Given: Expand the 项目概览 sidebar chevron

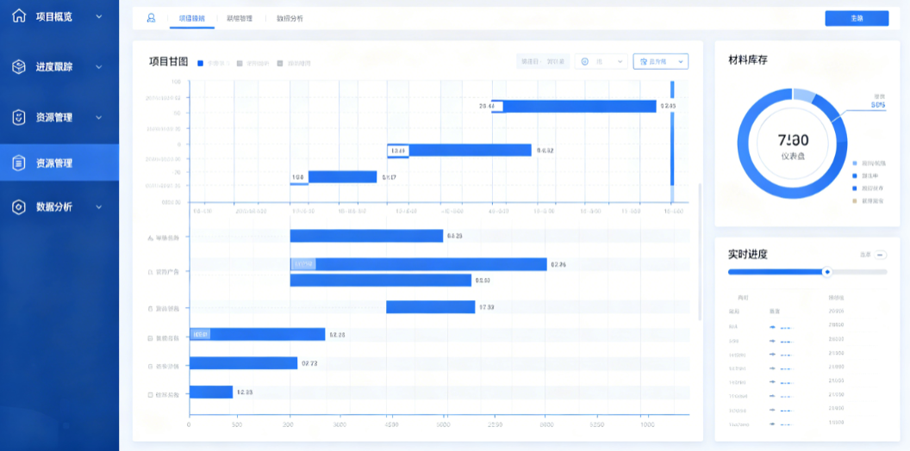Looking at the screenshot, I should click(98, 16).
